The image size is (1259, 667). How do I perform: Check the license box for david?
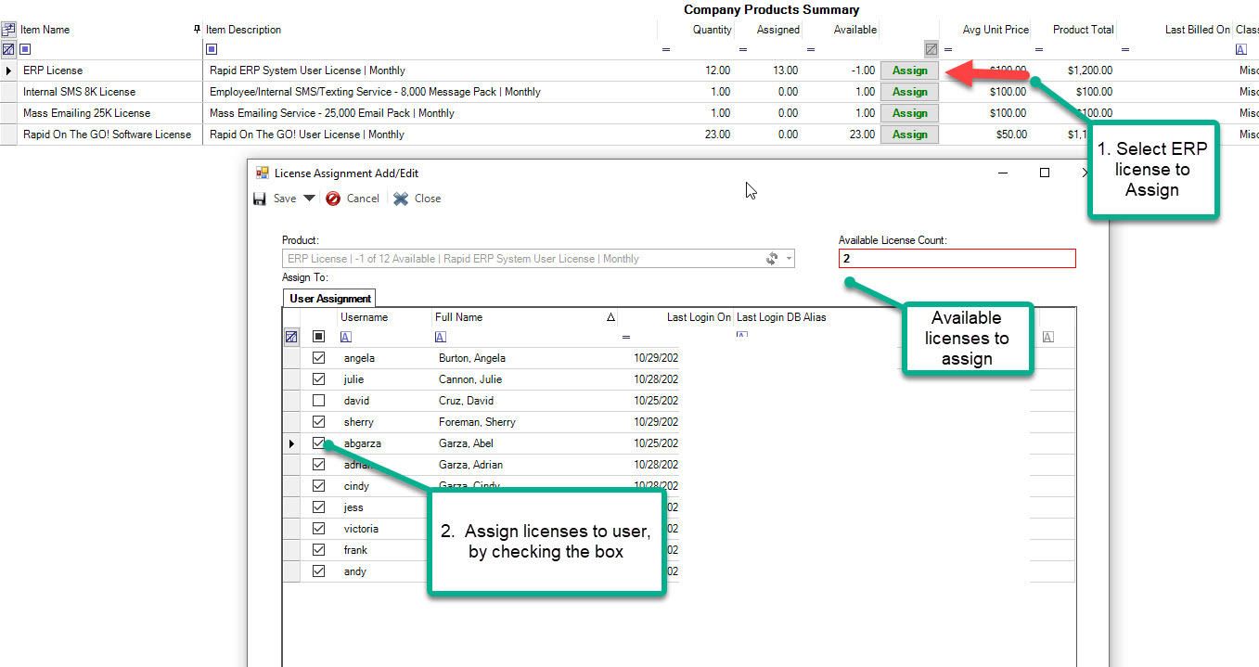click(x=318, y=401)
